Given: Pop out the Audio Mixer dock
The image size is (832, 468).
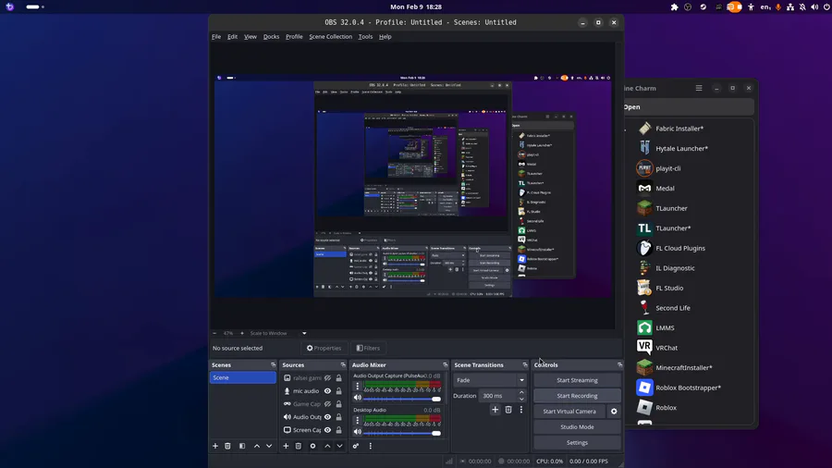Looking at the screenshot, I should [446, 365].
